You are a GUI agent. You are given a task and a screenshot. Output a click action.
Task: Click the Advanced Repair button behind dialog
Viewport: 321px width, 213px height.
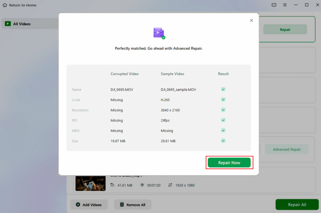click(286, 149)
